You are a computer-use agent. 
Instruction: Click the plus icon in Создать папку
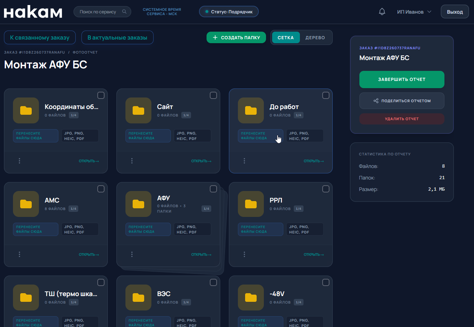click(215, 37)
